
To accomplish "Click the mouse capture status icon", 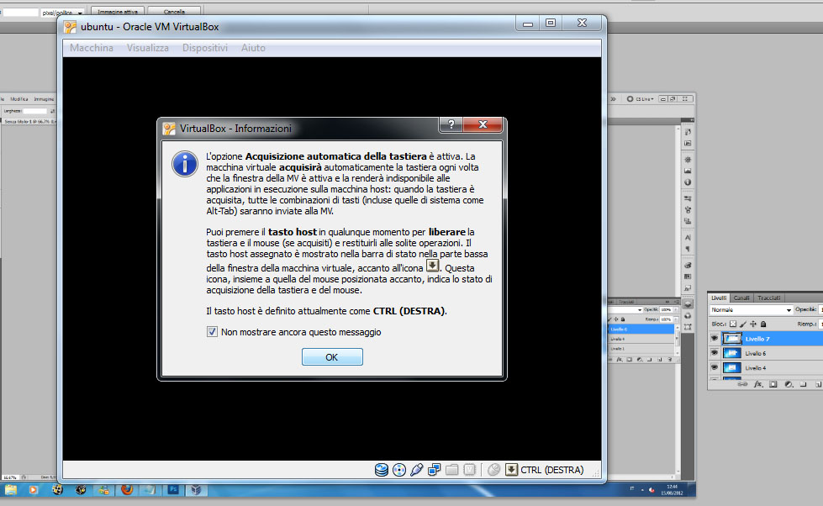I will (x=494, y=470).
